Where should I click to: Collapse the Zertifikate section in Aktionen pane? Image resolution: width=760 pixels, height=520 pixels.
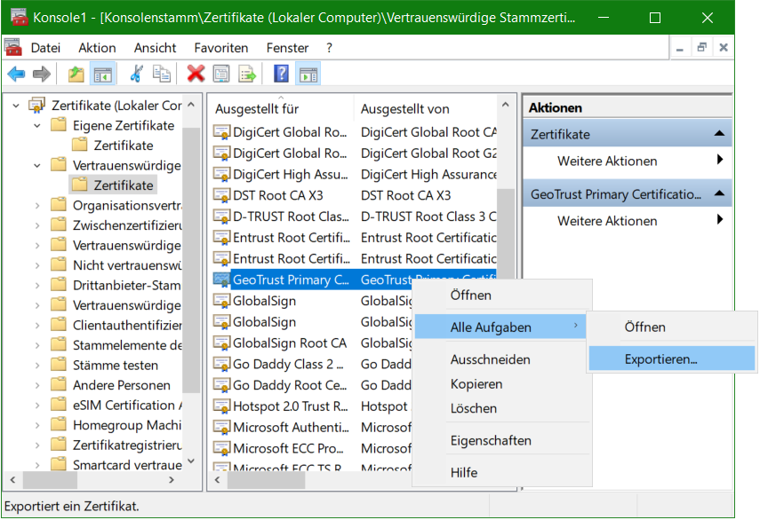pyautogui.click(x=719, y=134)
